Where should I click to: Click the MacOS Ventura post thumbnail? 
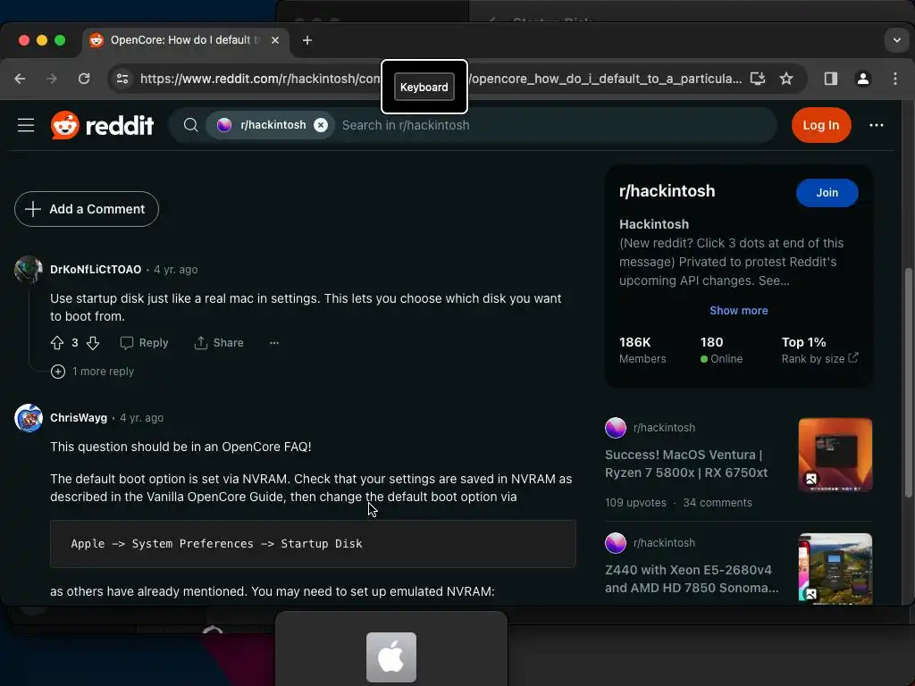point(835,455)
